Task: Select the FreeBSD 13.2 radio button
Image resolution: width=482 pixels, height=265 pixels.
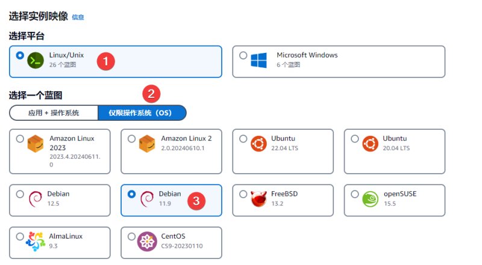Action: point(243,194)
